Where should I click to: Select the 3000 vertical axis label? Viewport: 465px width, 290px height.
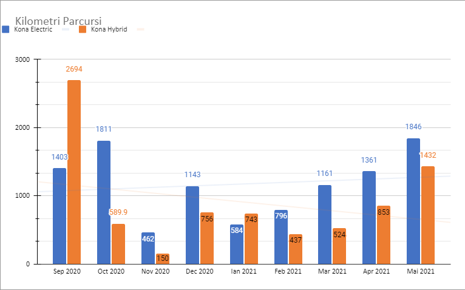tap(22, 59)
